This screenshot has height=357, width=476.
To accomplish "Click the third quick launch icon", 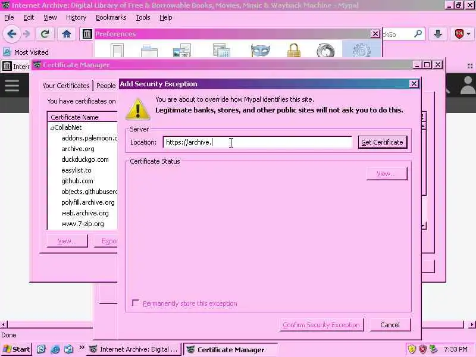I will pos(68,349).
